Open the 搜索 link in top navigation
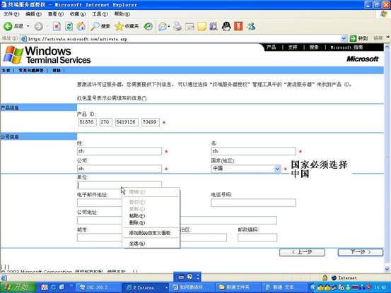Viewport: 391px width, 293px height. click(x=314, y=47)
